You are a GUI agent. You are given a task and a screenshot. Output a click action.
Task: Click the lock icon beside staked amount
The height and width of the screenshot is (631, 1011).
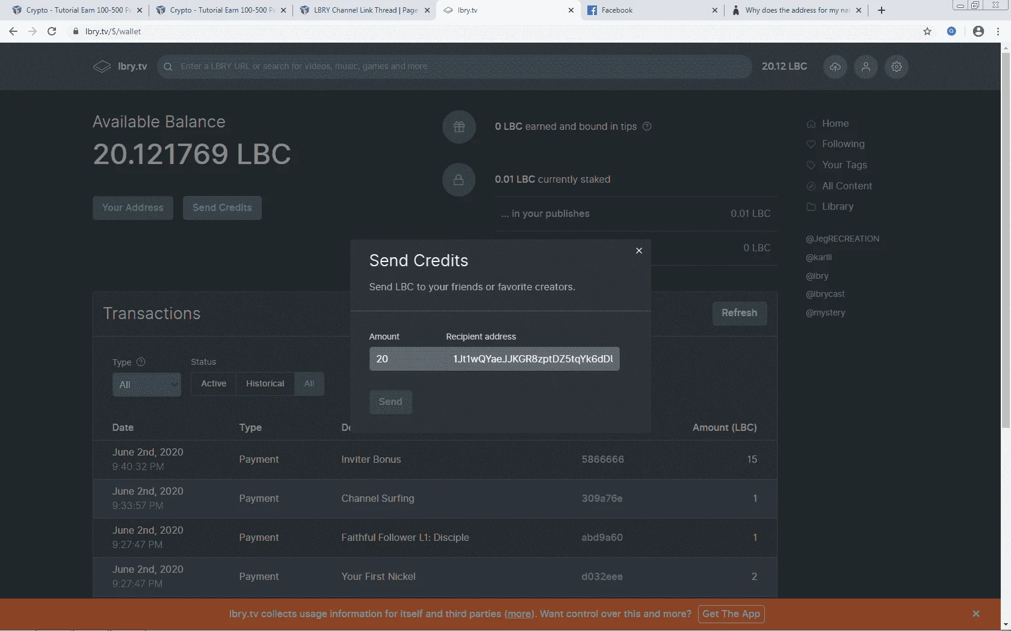(459, 180)
